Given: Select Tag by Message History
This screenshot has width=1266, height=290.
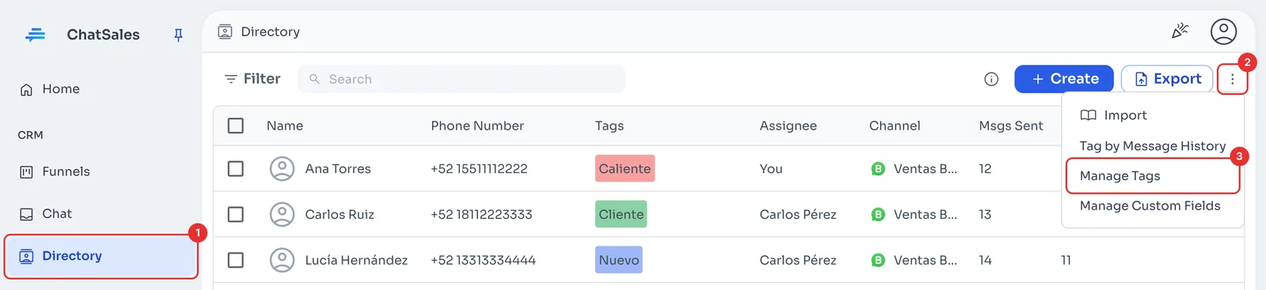Looking at the screenshot, I should pyautogui.click(x=1152, y=146).
